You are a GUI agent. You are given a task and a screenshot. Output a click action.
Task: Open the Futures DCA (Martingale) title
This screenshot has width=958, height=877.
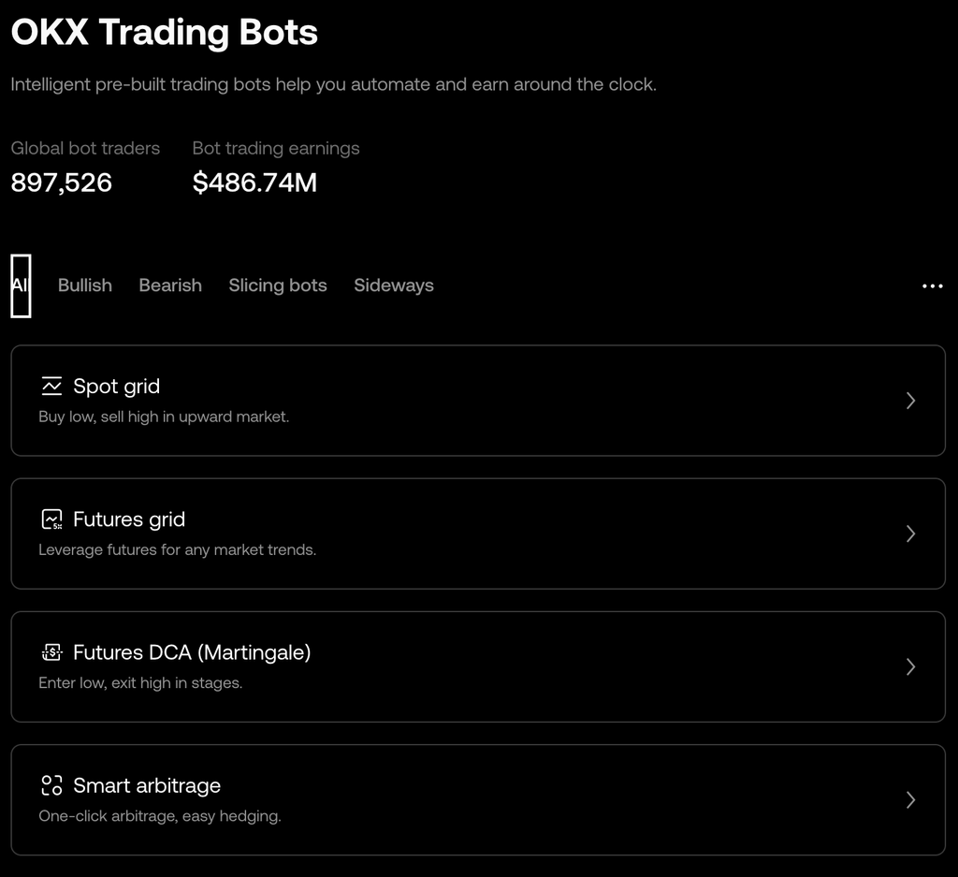[x=192, y=652]
